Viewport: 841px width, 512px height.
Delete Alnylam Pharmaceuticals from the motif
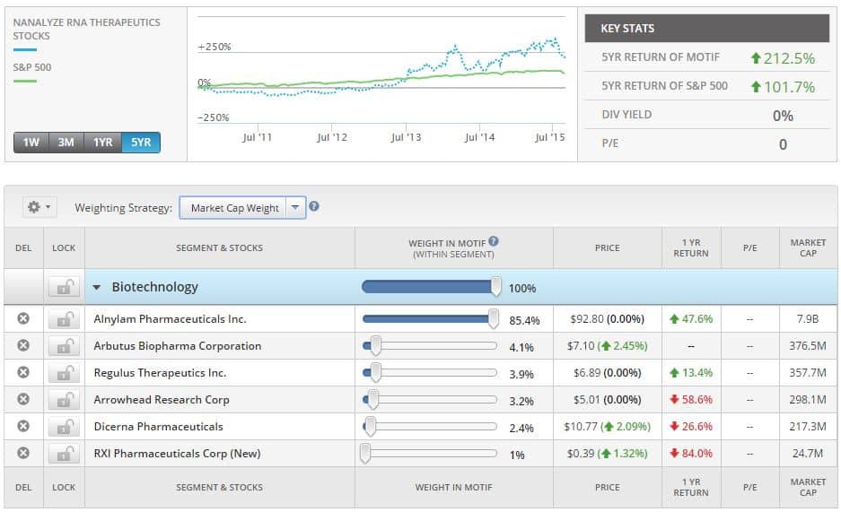click(x=23, y=319)
